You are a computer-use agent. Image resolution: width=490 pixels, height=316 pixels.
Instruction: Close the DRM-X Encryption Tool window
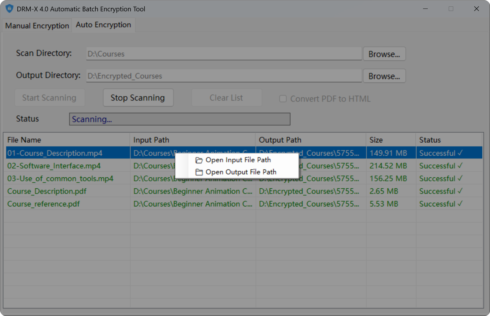(476, 9)
